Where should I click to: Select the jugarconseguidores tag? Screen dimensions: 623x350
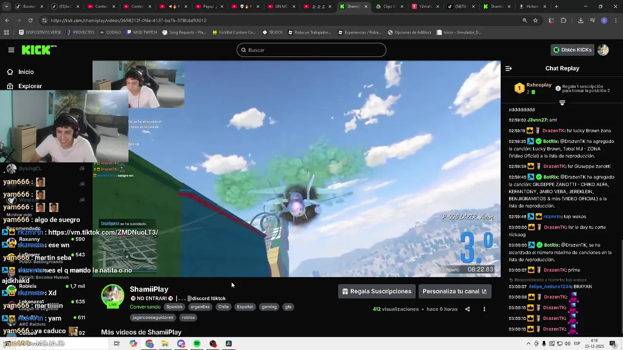(x=153, y=317)
